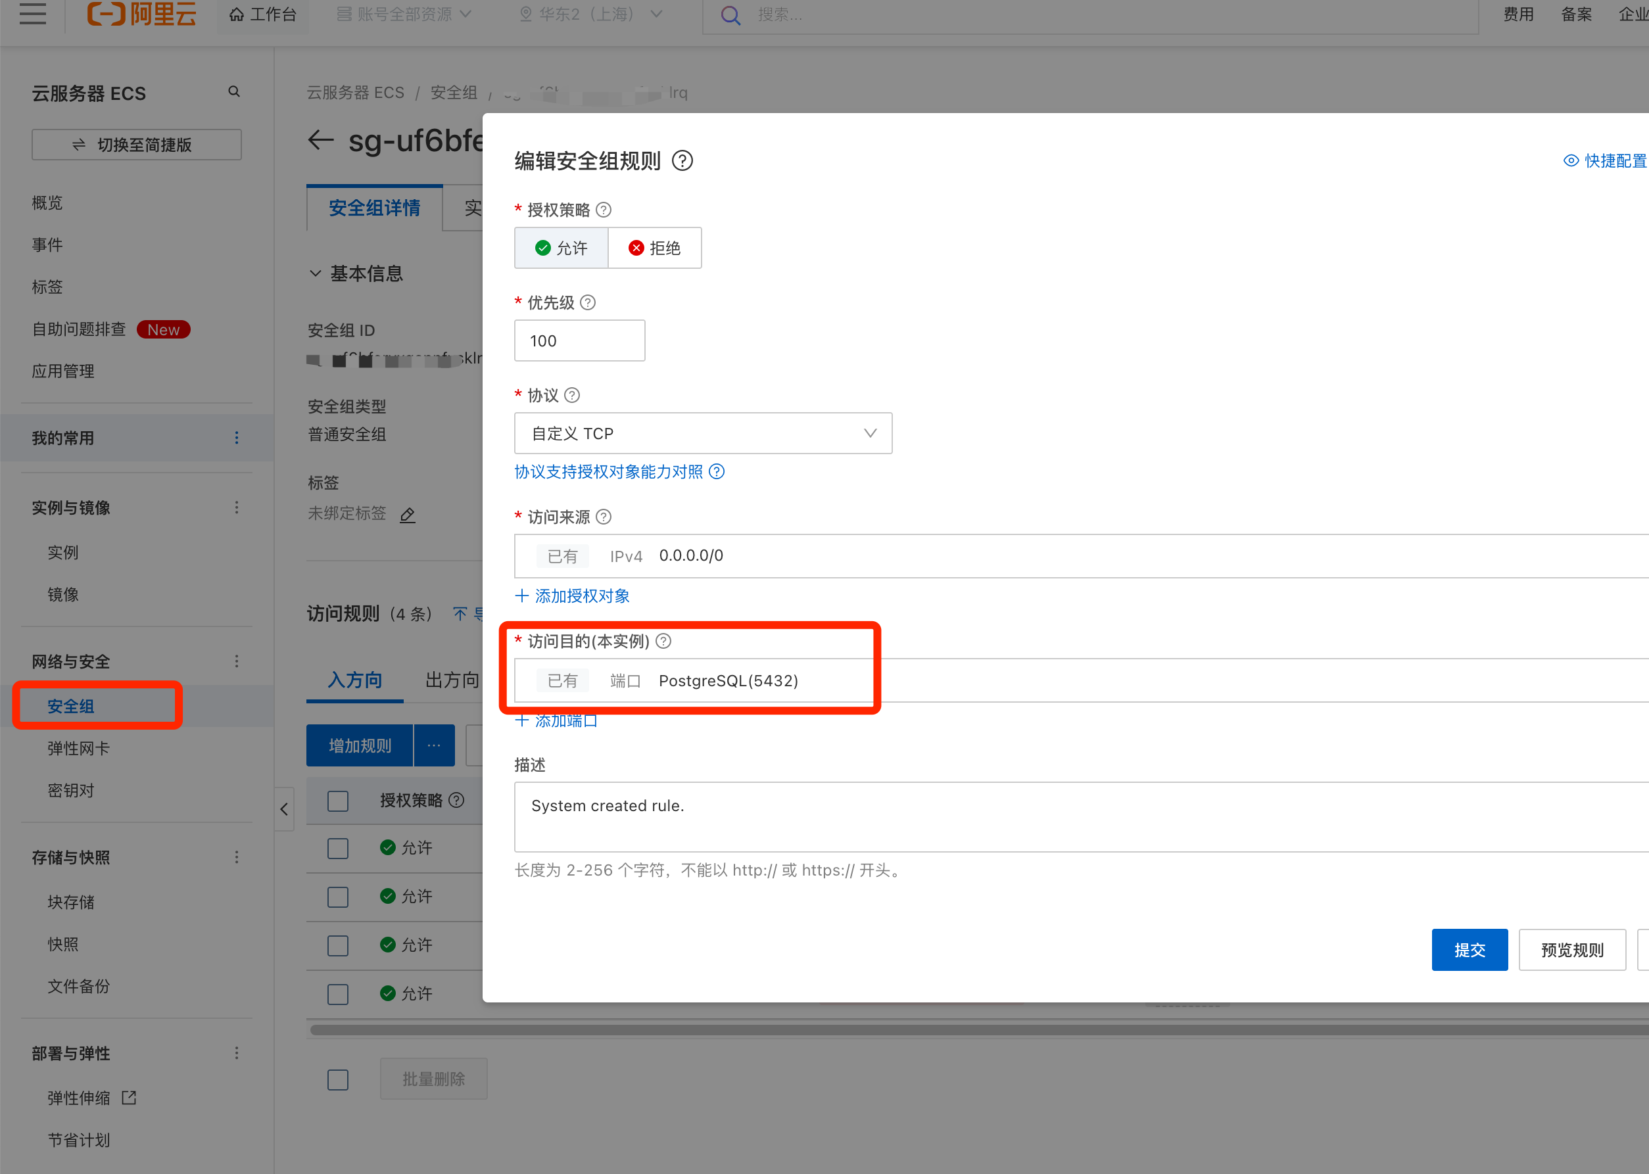
Task: Click help icon next to 编辑安全组规则 title
Action: pos(682,160)
